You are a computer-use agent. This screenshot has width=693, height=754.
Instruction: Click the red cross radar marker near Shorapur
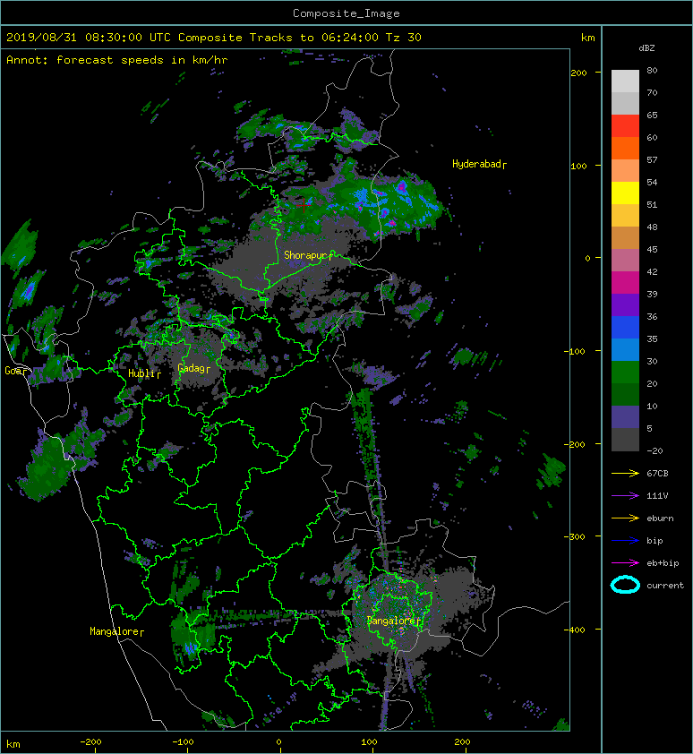304,205
